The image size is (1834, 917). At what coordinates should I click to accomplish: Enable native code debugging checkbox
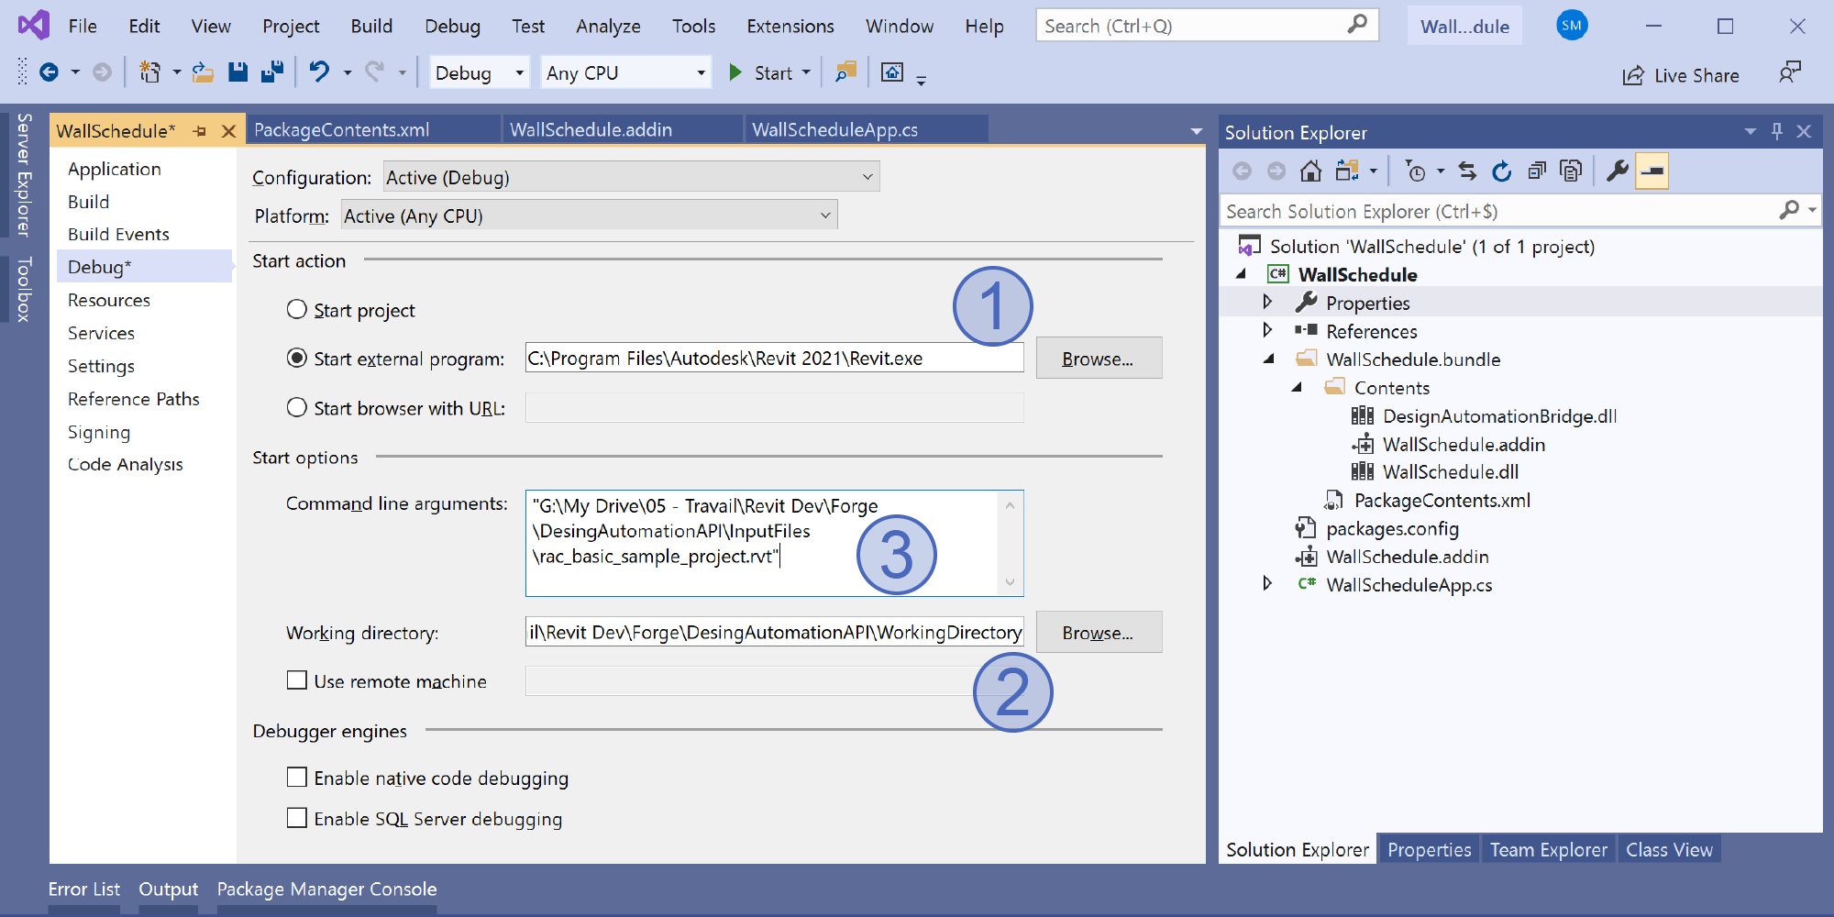coord(296,778)
